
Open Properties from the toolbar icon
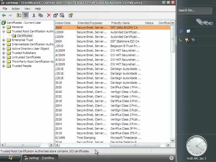56,15
